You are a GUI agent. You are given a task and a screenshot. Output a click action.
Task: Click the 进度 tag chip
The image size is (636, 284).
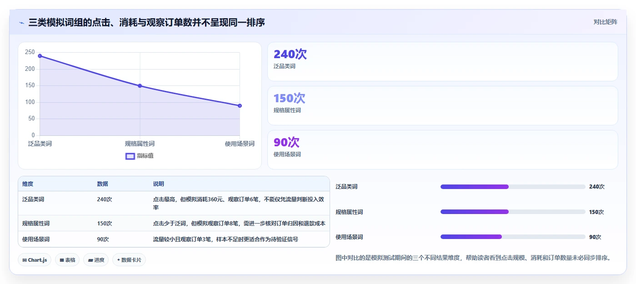click(96, 260)
